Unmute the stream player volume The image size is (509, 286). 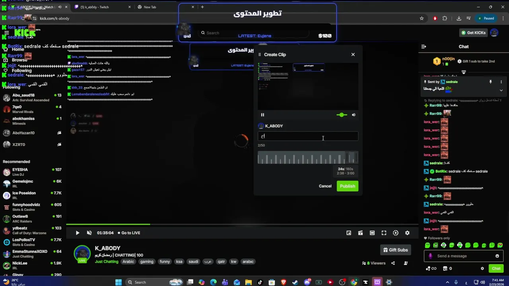coord(89,233)
